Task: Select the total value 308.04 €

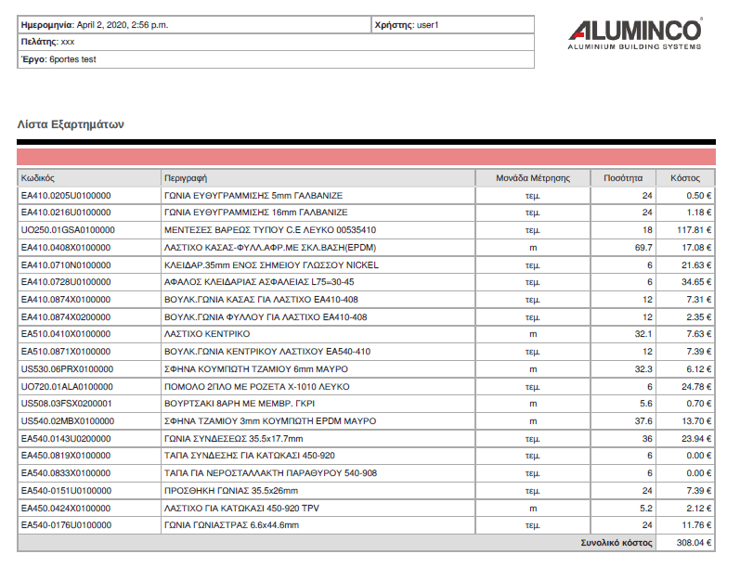Action: (x=694, y=543)
